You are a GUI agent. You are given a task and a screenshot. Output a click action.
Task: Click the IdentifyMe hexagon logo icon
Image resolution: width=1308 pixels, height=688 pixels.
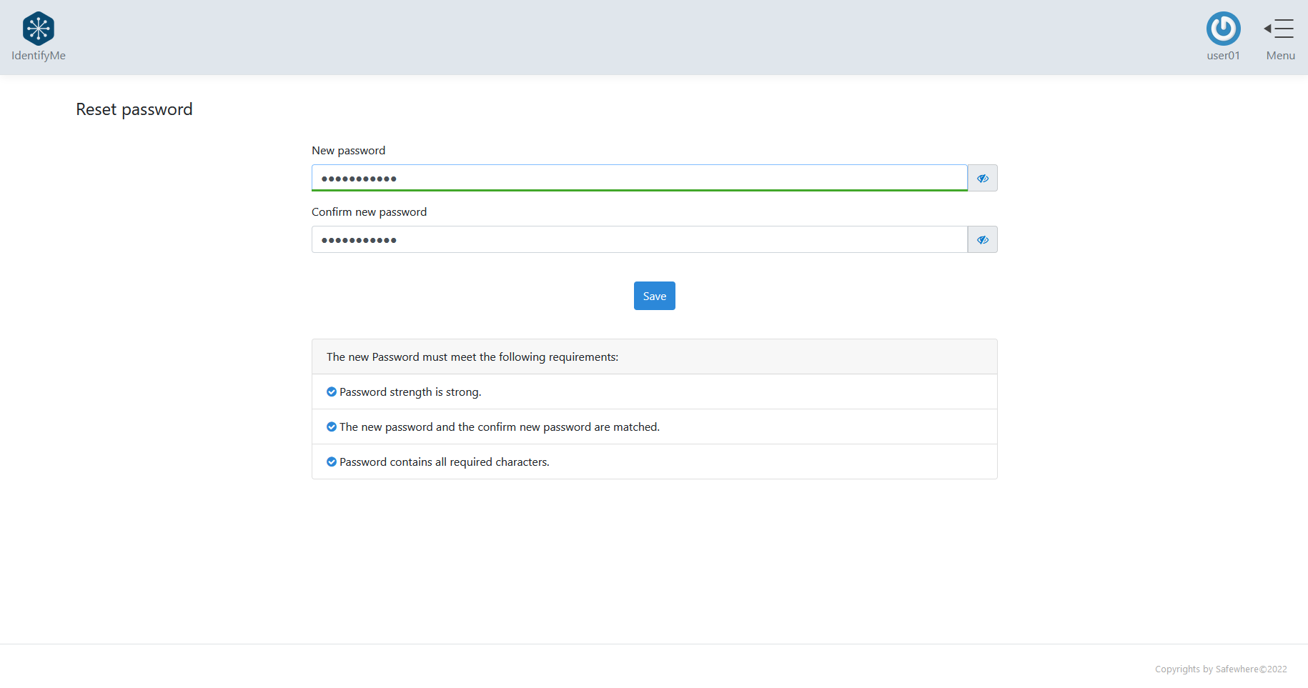pos(39,29)
